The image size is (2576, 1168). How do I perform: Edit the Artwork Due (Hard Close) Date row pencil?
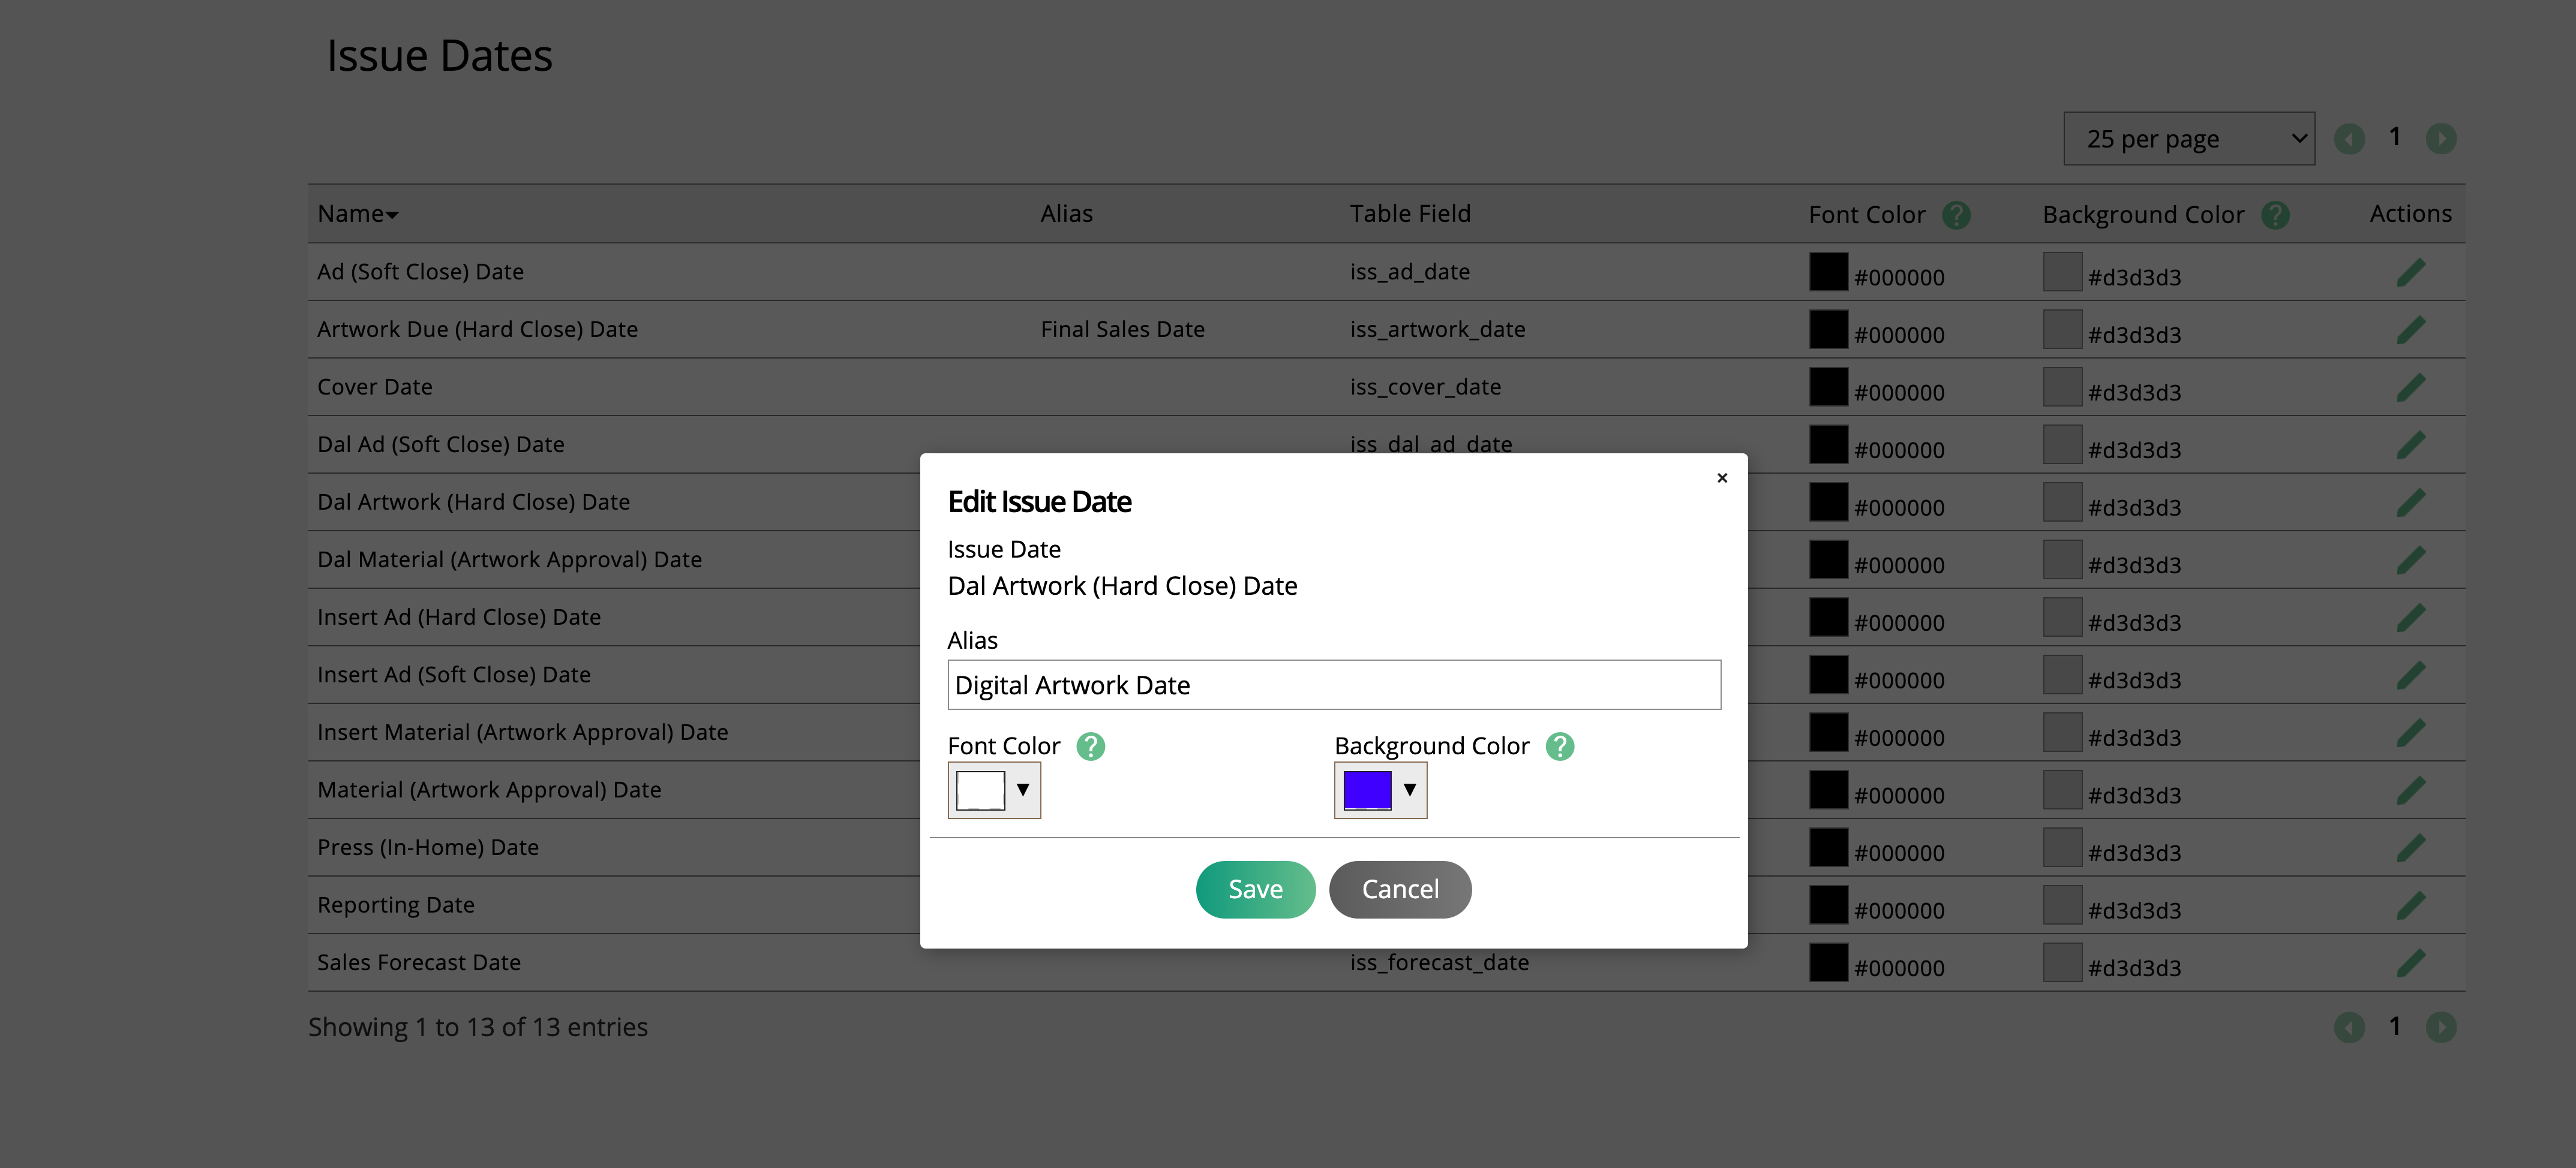pyautogui.click(x=2410, y=330)
